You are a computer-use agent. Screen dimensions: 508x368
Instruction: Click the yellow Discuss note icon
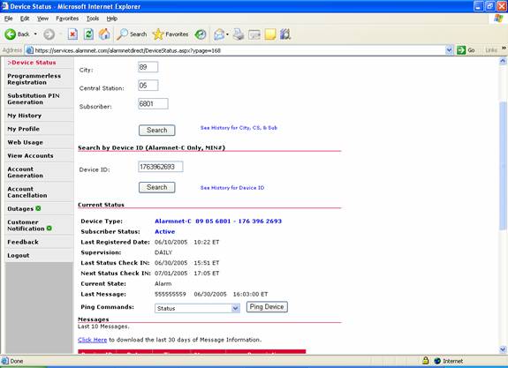[270, 34]
